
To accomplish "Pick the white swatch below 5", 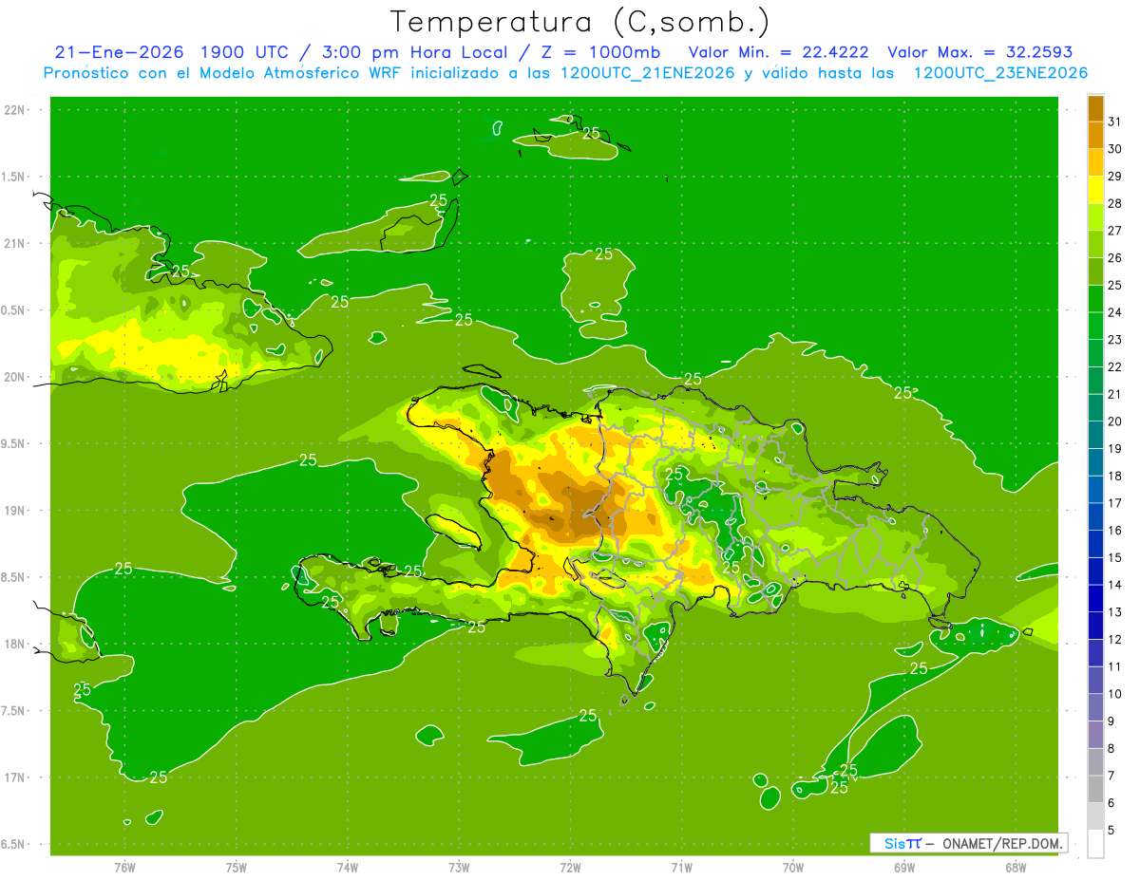I will pos(1095,844).
